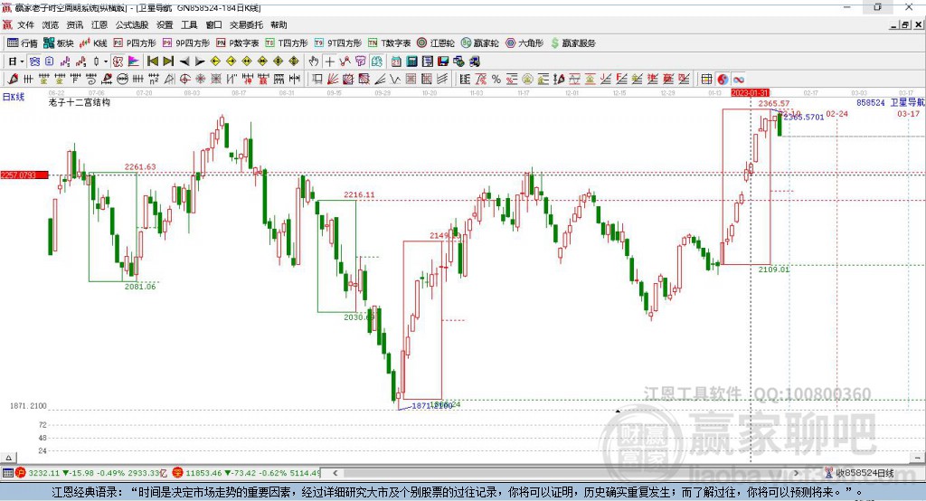The width and height of the screenshot is (926, 501).
Task: Click the black right arrow icon
Action: pyautogui.click(x=200, y=61)
